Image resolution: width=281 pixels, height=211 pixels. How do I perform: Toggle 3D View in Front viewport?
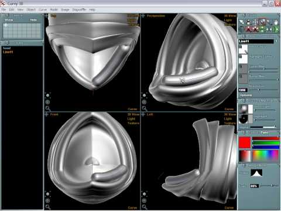[x=133, y=114]
